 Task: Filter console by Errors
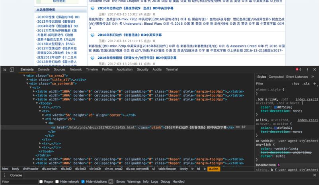(121, 181)
